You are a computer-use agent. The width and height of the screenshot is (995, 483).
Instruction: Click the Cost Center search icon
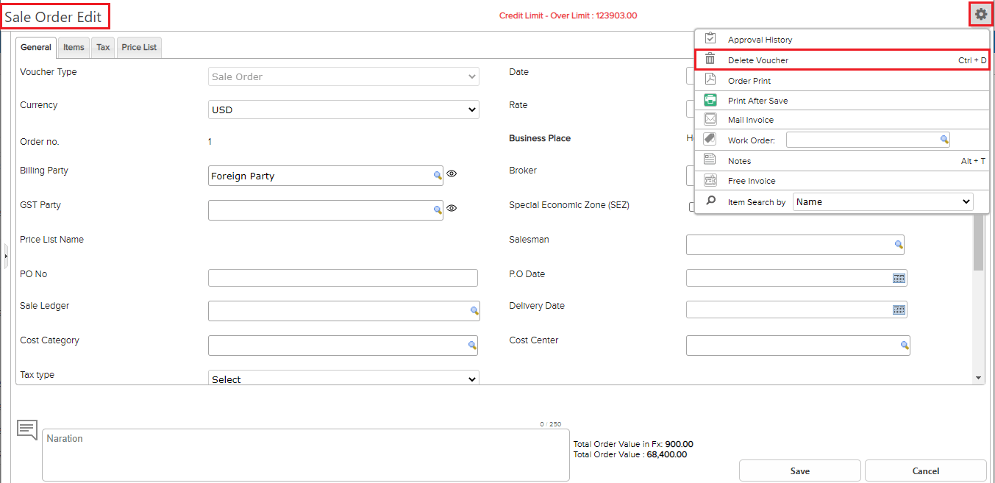click(x=904, y=345)
